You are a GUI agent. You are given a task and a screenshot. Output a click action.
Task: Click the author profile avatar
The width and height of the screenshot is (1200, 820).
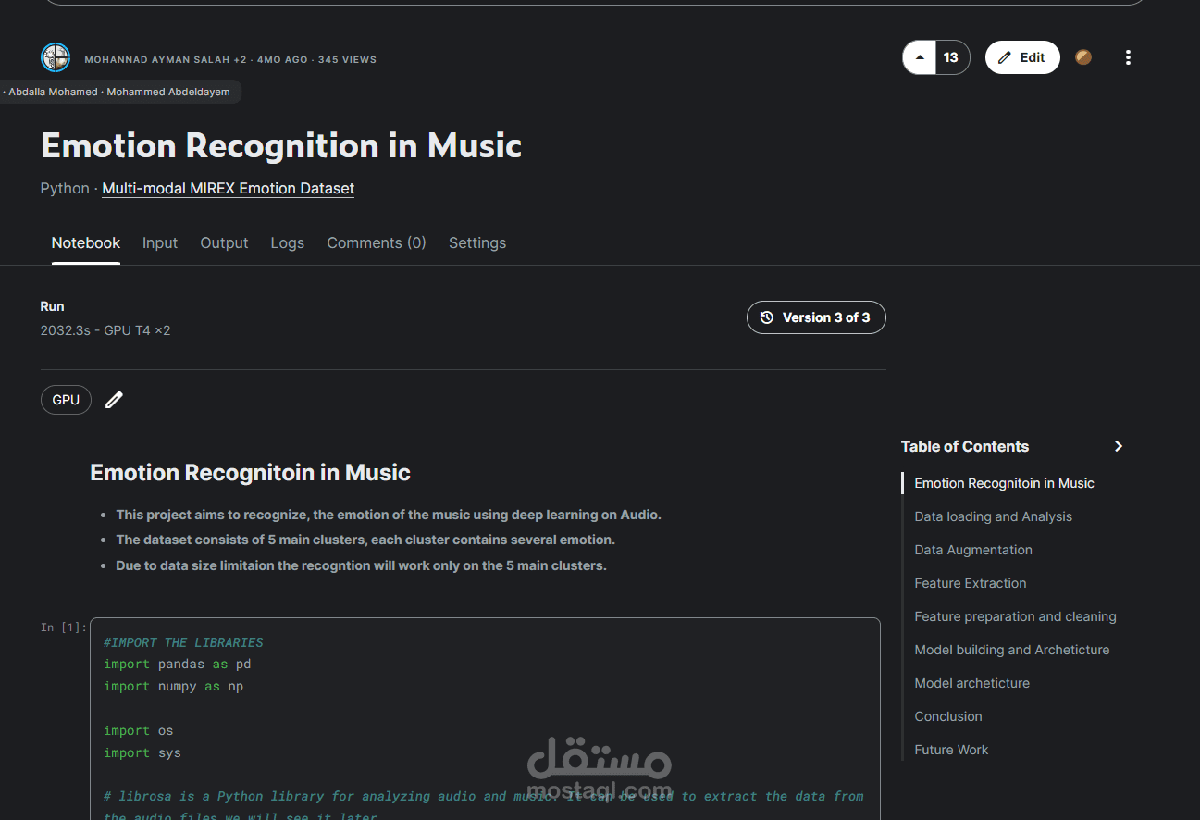(x=56, y=57)
